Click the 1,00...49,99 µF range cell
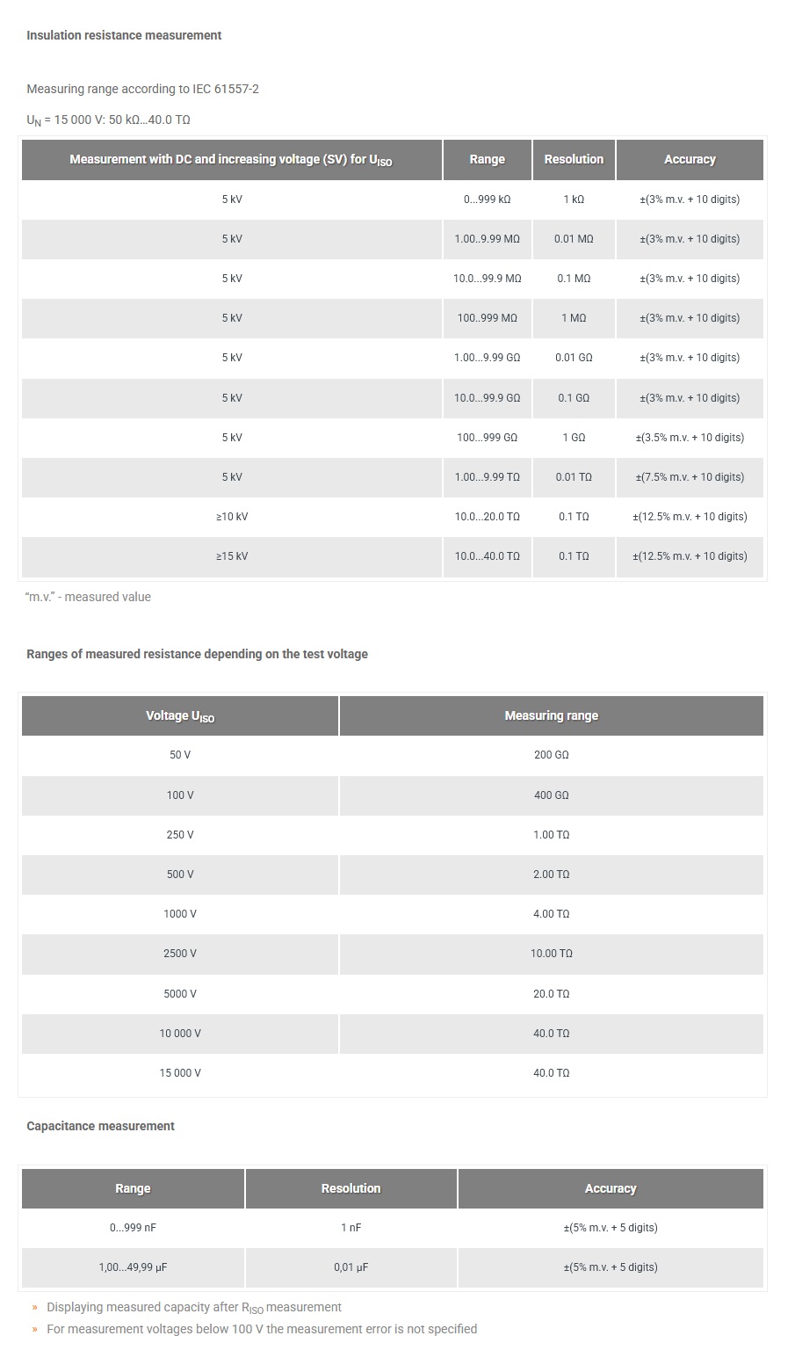The image size is (795, 1372). (133, 1267)
